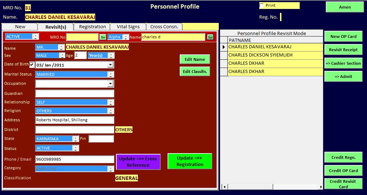The width and height of the screenshot is (367, 195).
Task: Click Update Cross Reference purple button
Action: 138,162
